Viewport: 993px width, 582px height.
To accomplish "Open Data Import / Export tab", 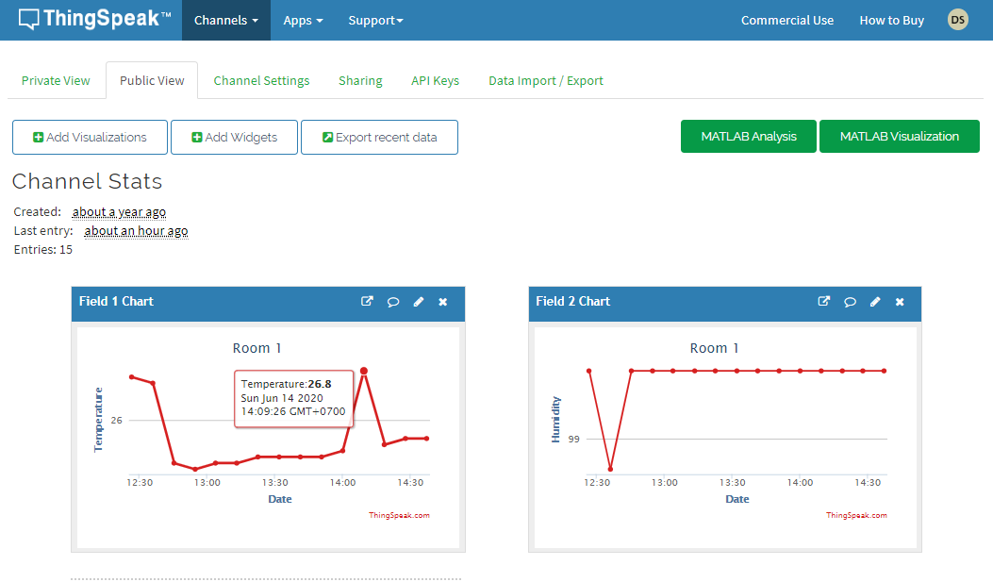I will (546, 80).
